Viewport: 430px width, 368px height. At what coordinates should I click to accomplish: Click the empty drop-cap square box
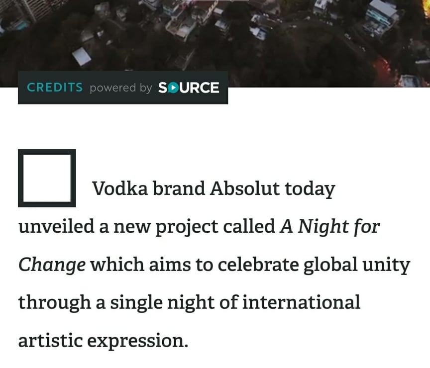coord(47,178)
